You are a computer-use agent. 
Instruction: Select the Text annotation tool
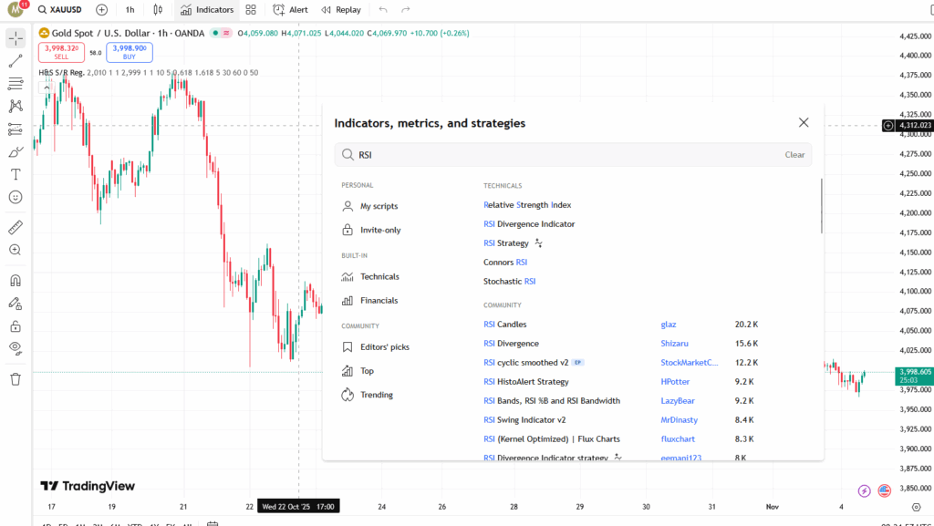[16, 174]
